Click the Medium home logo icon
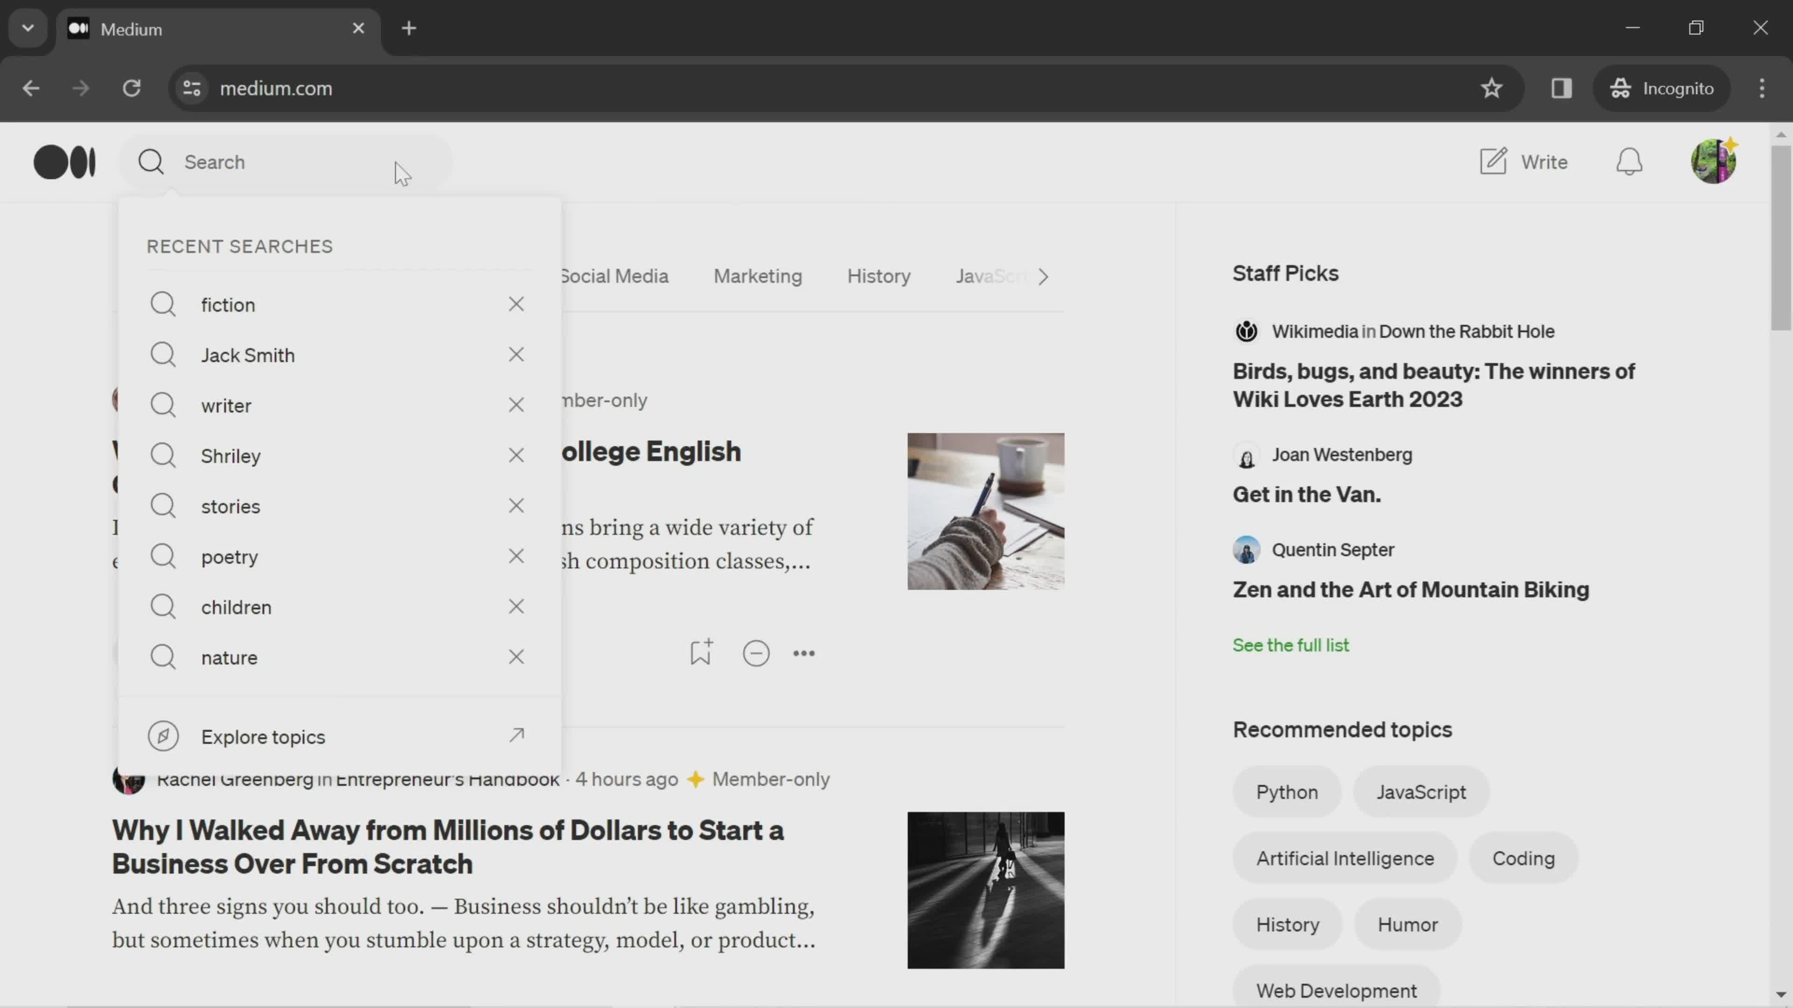Image resolution: width=1793 pixels, height=1008 pixels. coord(64,161)
